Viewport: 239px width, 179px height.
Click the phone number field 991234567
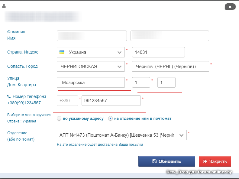(111, 101)
